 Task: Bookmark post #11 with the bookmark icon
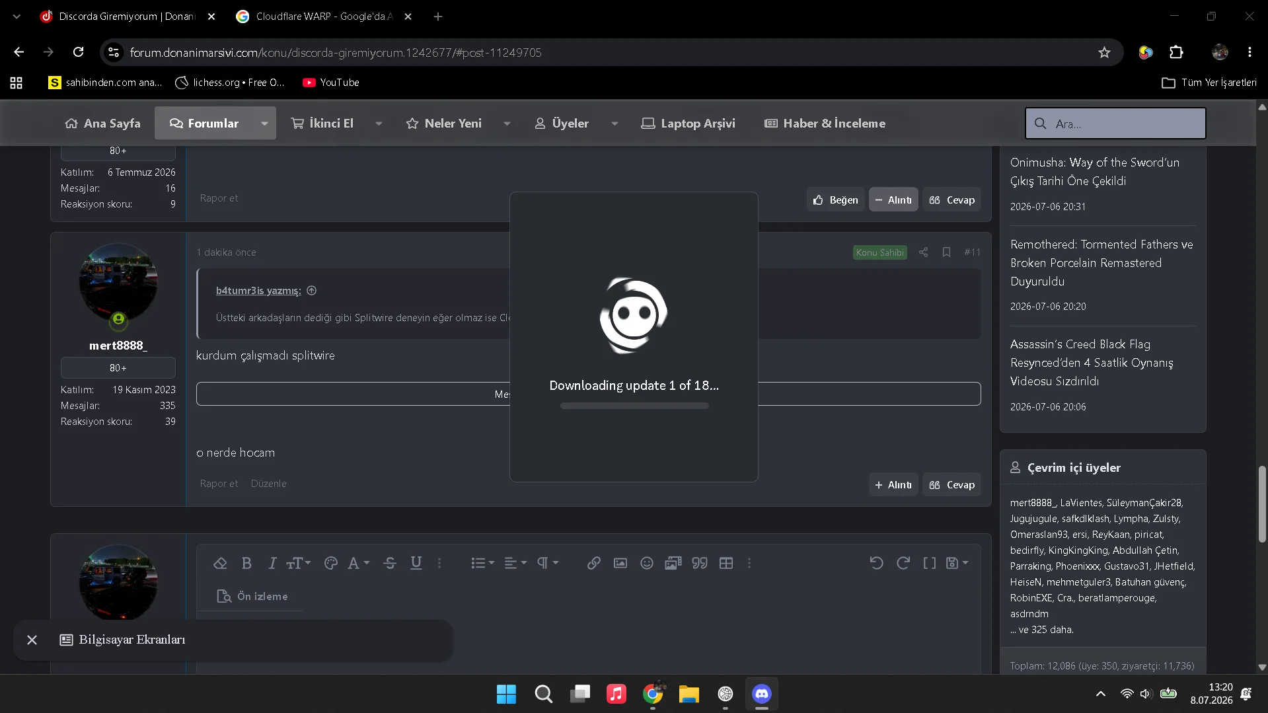[x=946, y=252]
